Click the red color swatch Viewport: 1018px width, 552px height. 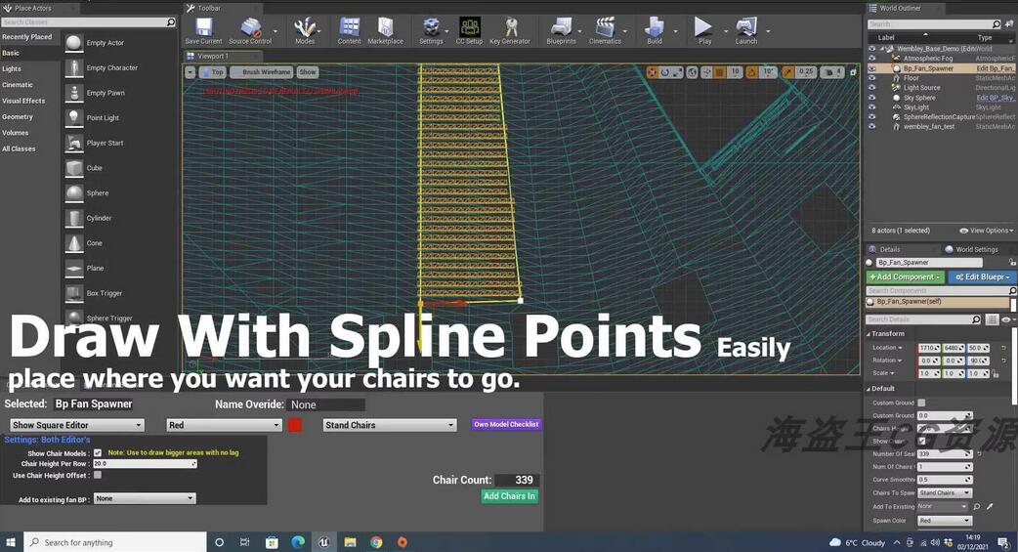295,425
